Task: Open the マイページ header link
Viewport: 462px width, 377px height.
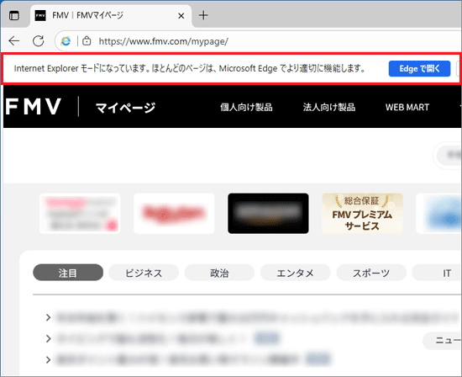Action: 125,107
